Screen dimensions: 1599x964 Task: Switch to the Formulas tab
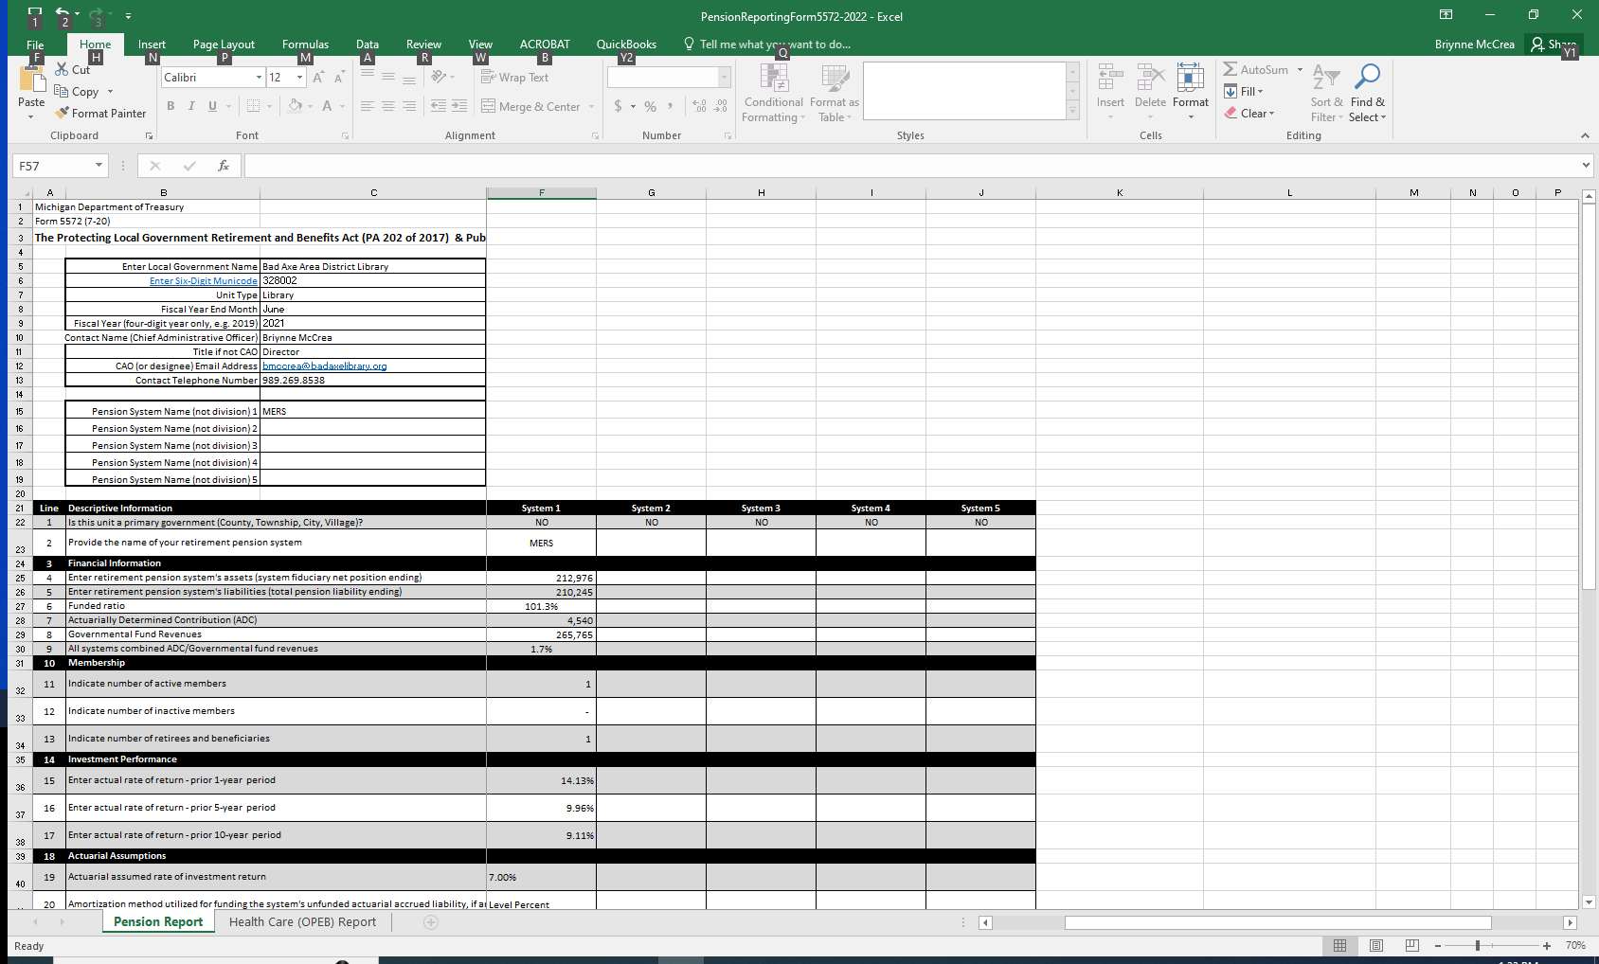305,45
